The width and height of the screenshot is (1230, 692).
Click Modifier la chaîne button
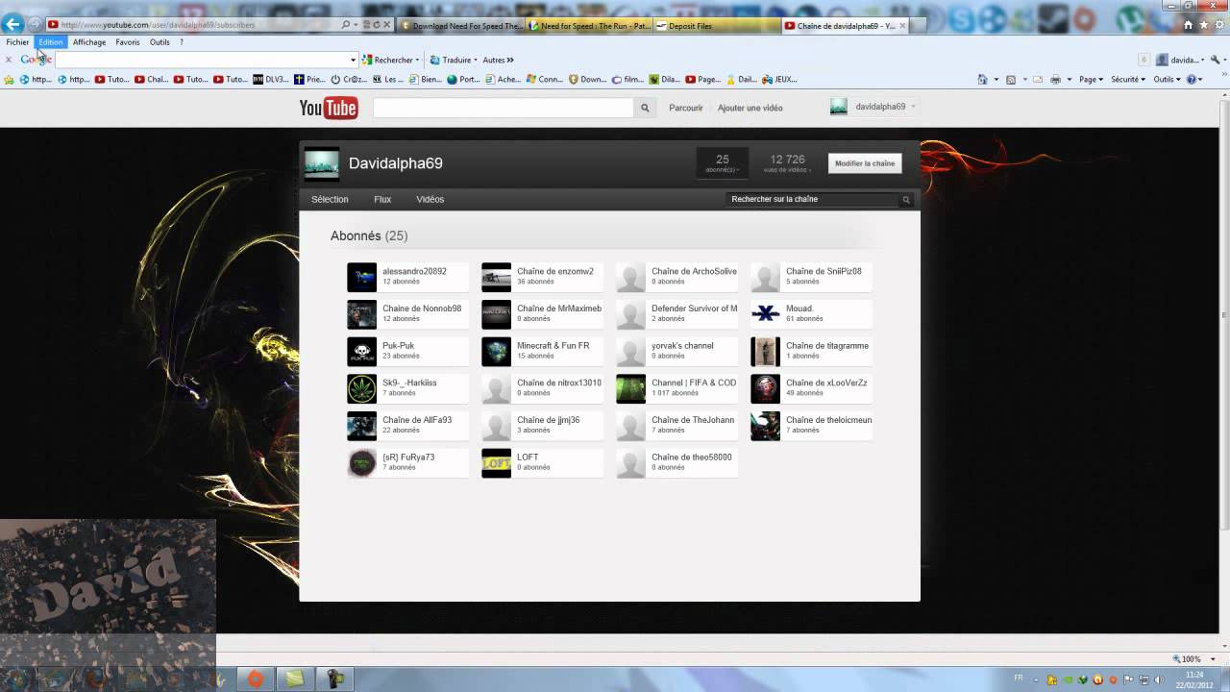coord(865,163)
